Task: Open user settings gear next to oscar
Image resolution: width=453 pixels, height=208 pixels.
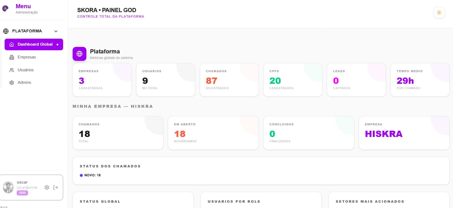Action: (x=47, y=187)
